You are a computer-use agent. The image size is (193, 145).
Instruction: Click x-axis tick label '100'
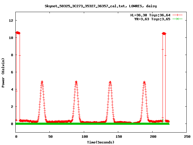85,137
